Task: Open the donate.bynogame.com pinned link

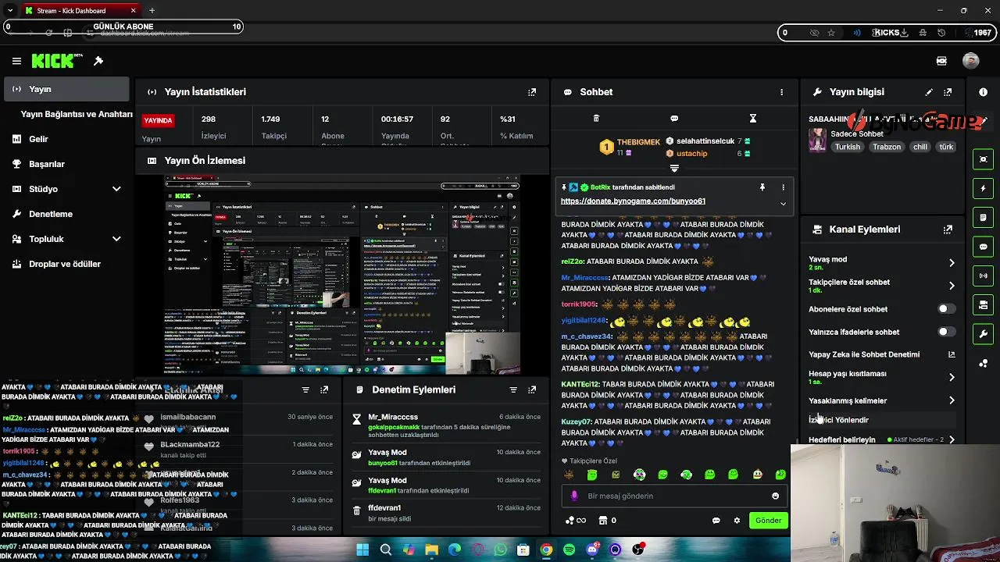Action: 633,201
